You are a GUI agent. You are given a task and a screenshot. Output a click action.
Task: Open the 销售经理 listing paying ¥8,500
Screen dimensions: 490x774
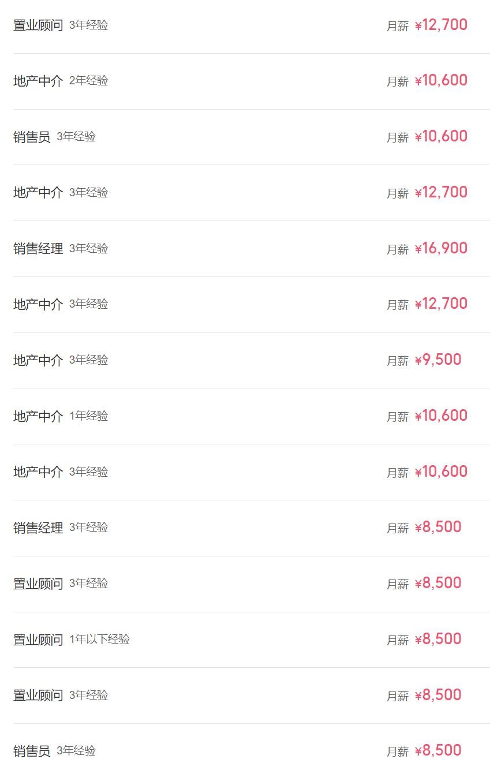pyautogui.click(x=38, y=528)
